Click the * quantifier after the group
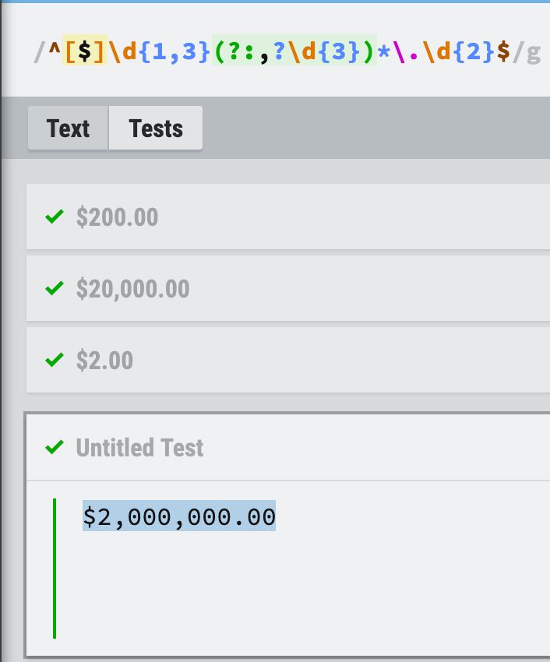 (x=383, y=52)
